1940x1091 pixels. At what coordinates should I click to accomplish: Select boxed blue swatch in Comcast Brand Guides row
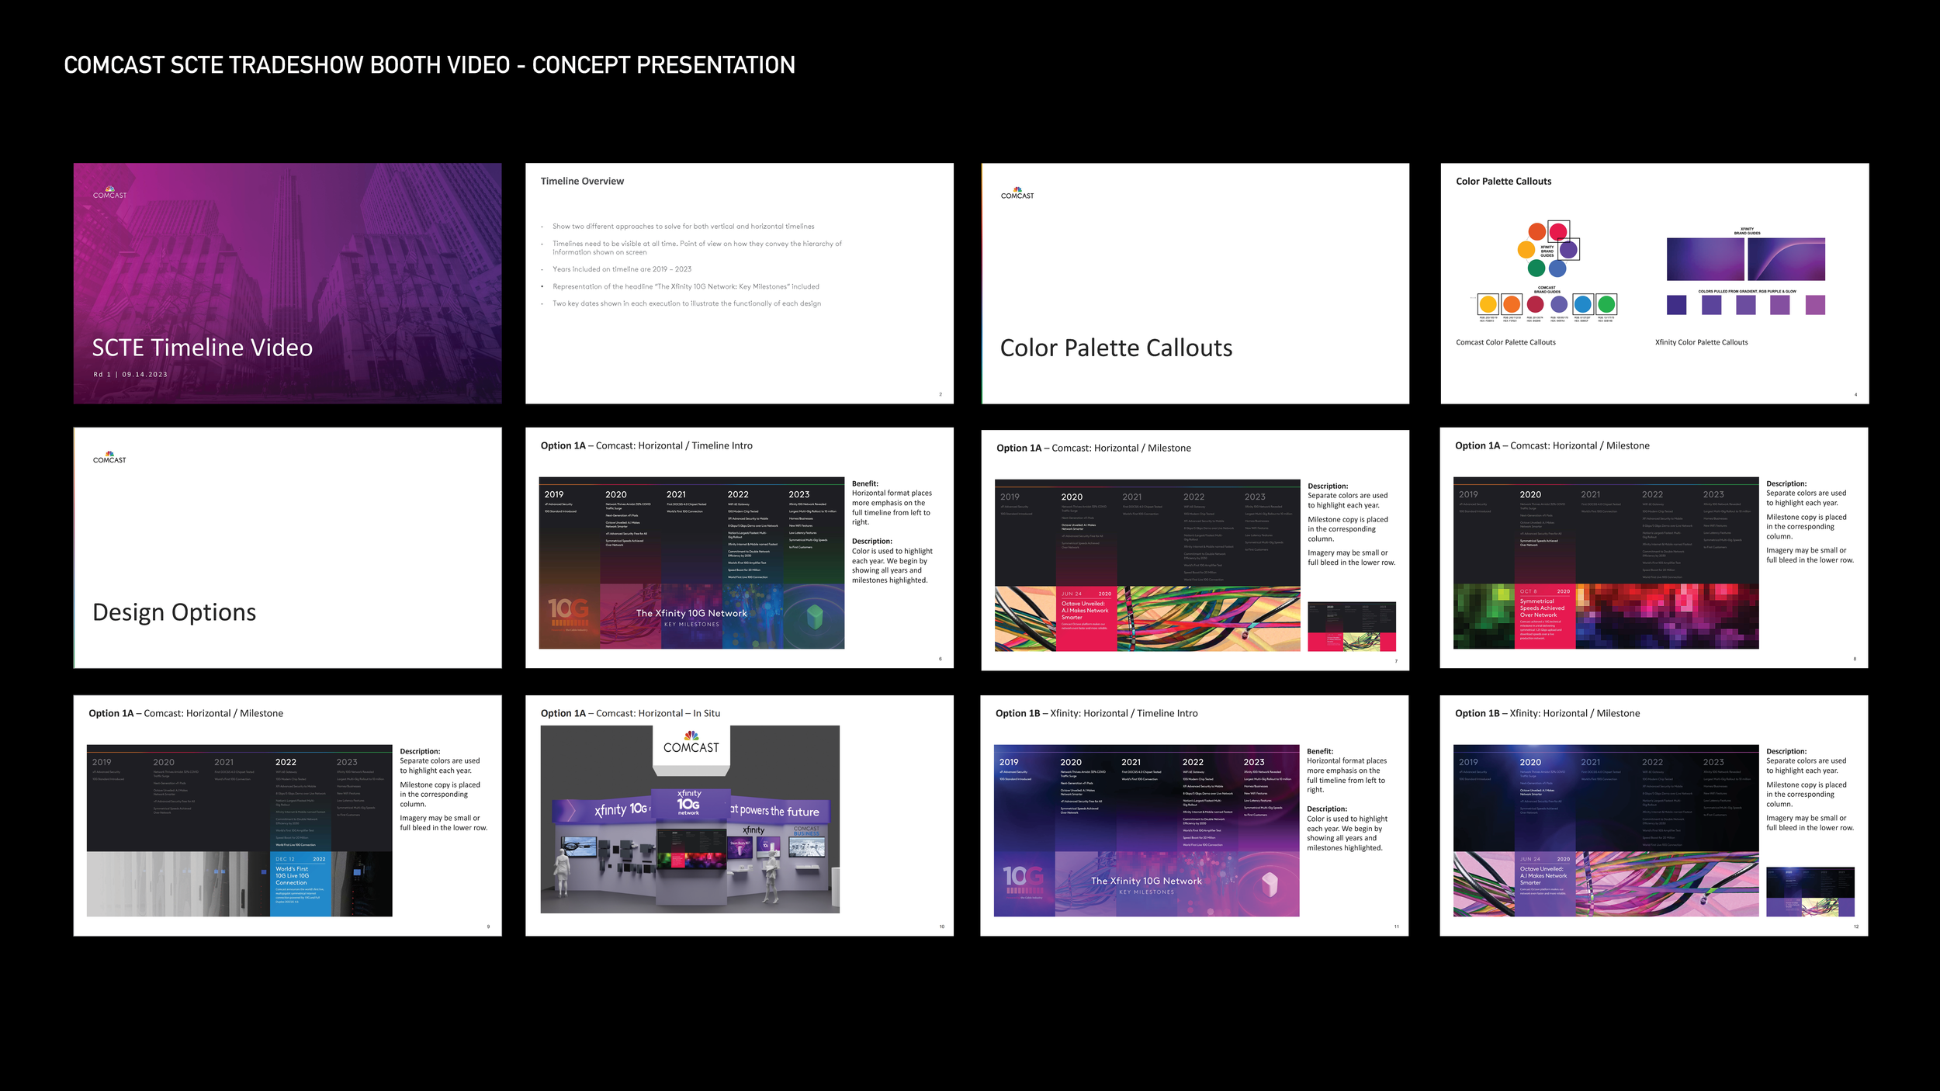pos(1583,304)
